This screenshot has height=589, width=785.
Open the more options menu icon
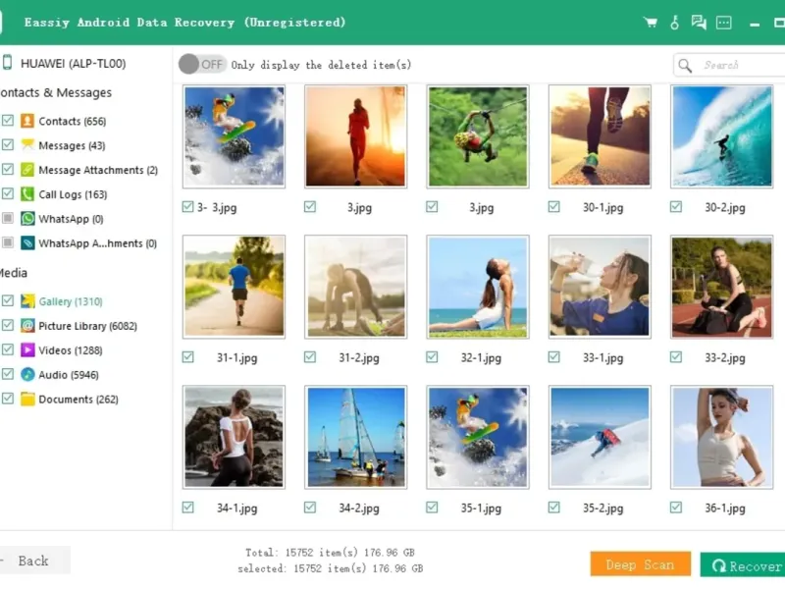[x=724, y=23]
